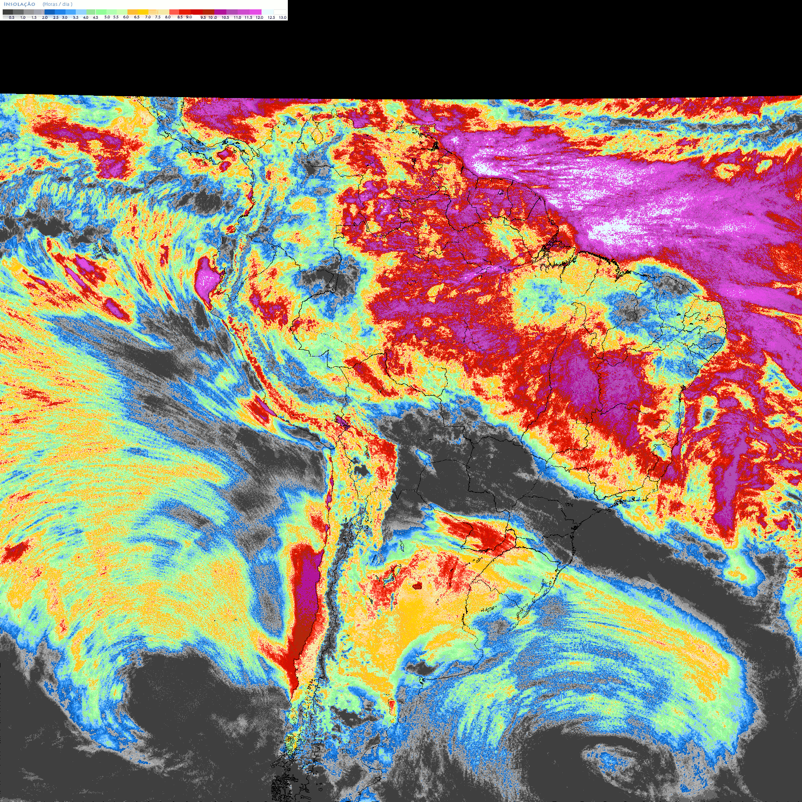Click the 'INSOLAÇÃO' legend title
802x802 pixels.
pyautogui.click(x=20, y=4)
